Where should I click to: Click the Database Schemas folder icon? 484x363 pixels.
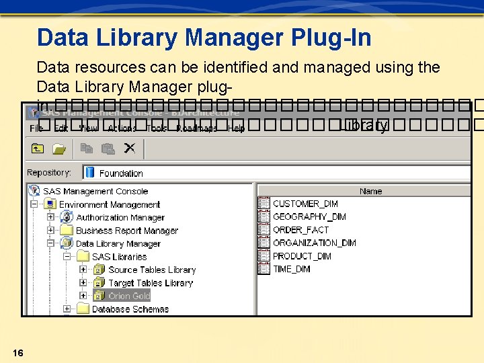83,309
